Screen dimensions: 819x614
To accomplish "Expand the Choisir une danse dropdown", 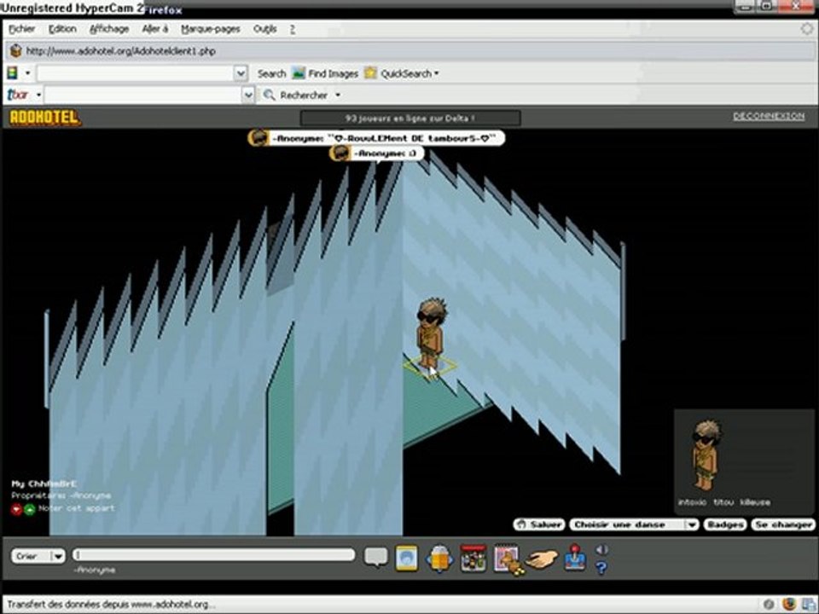I will 692,524.
